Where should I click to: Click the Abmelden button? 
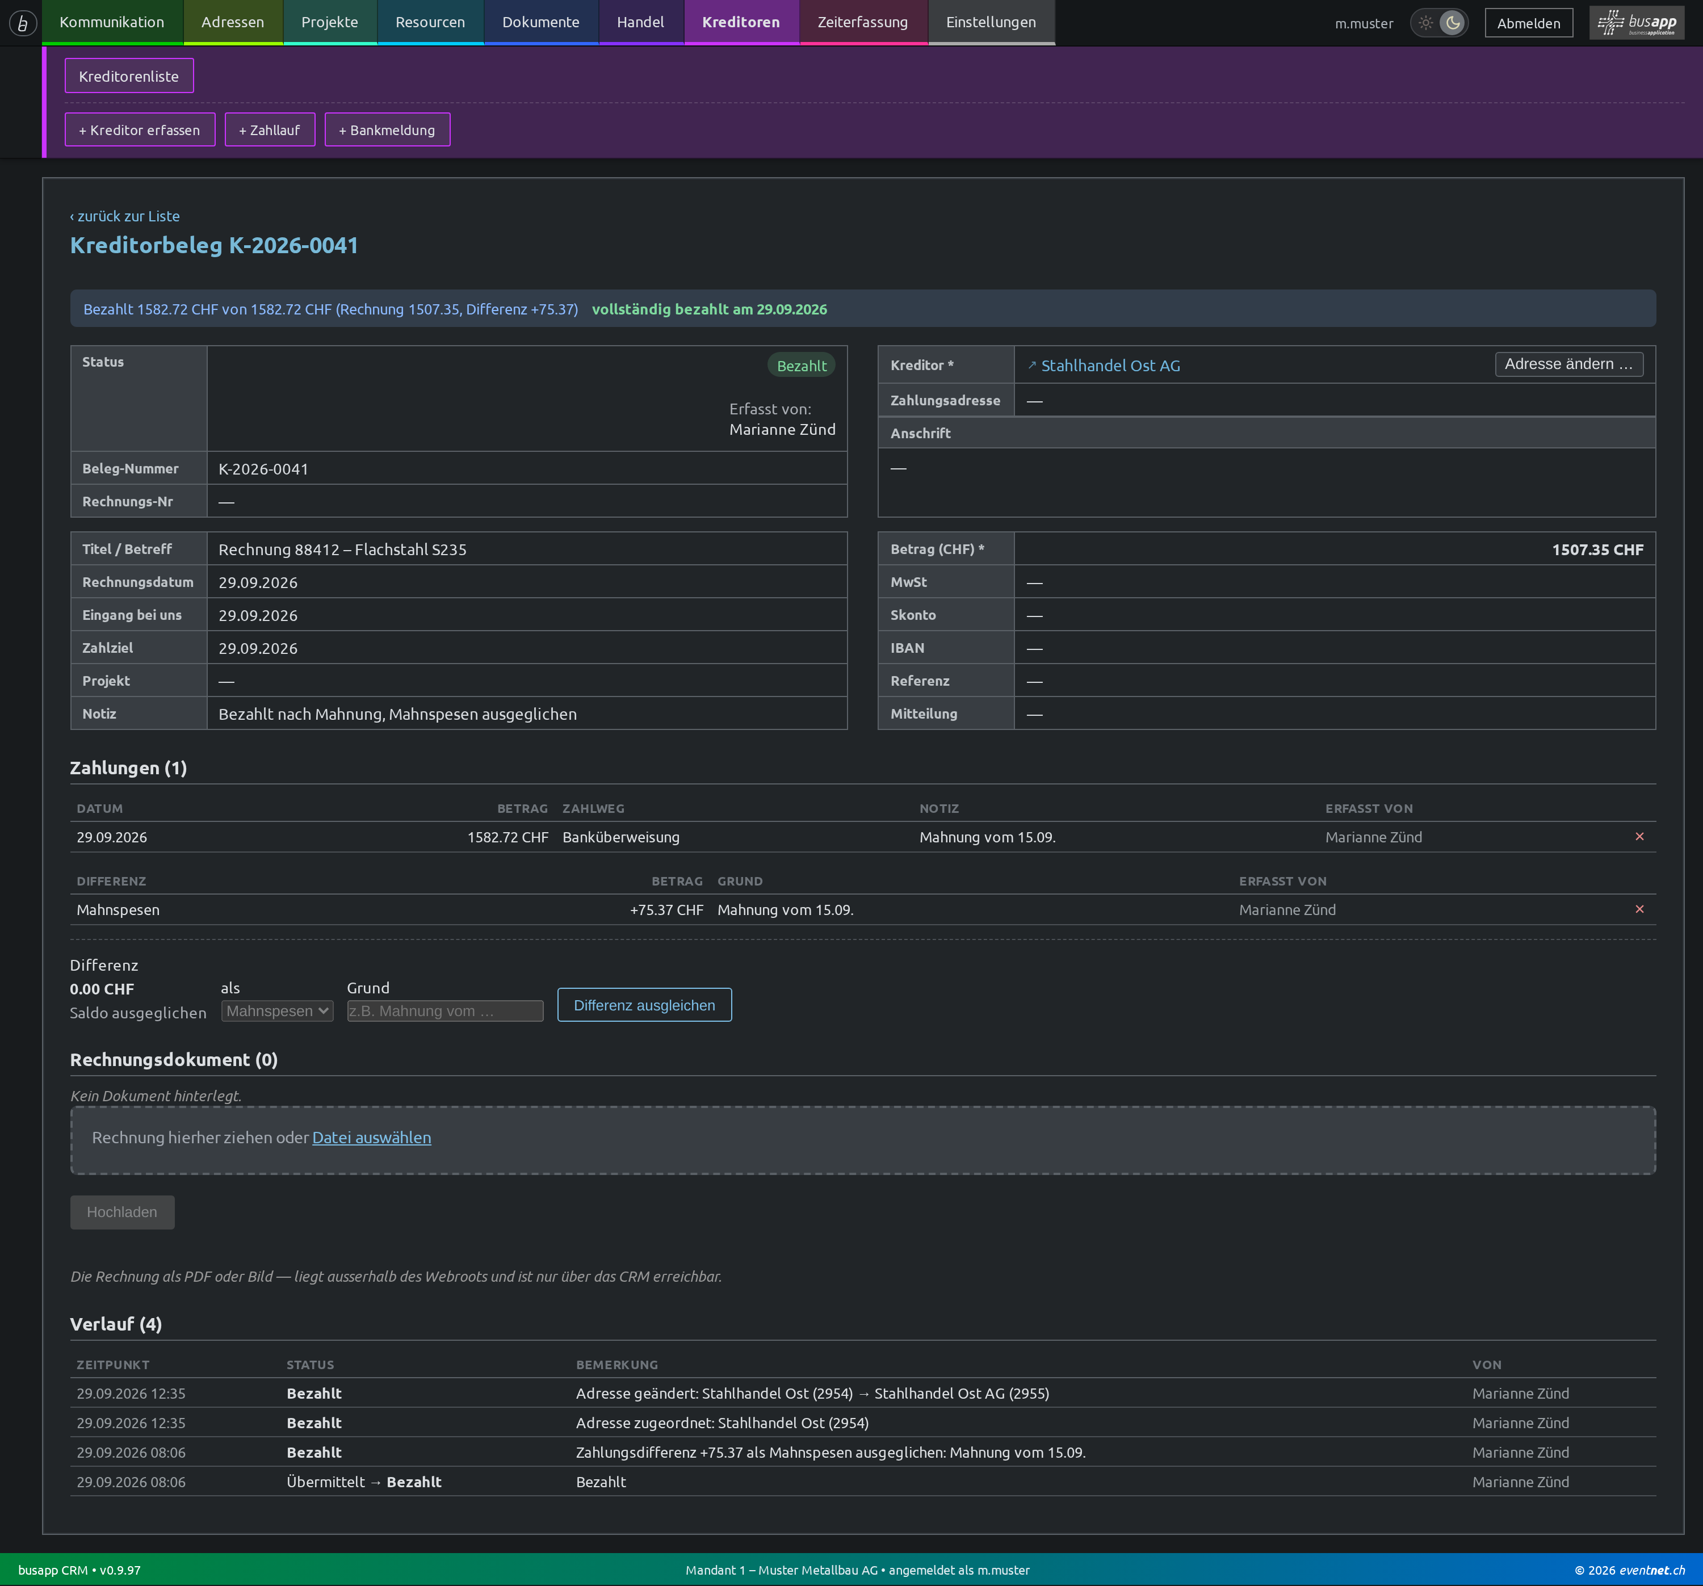[x=1528, y=23]
